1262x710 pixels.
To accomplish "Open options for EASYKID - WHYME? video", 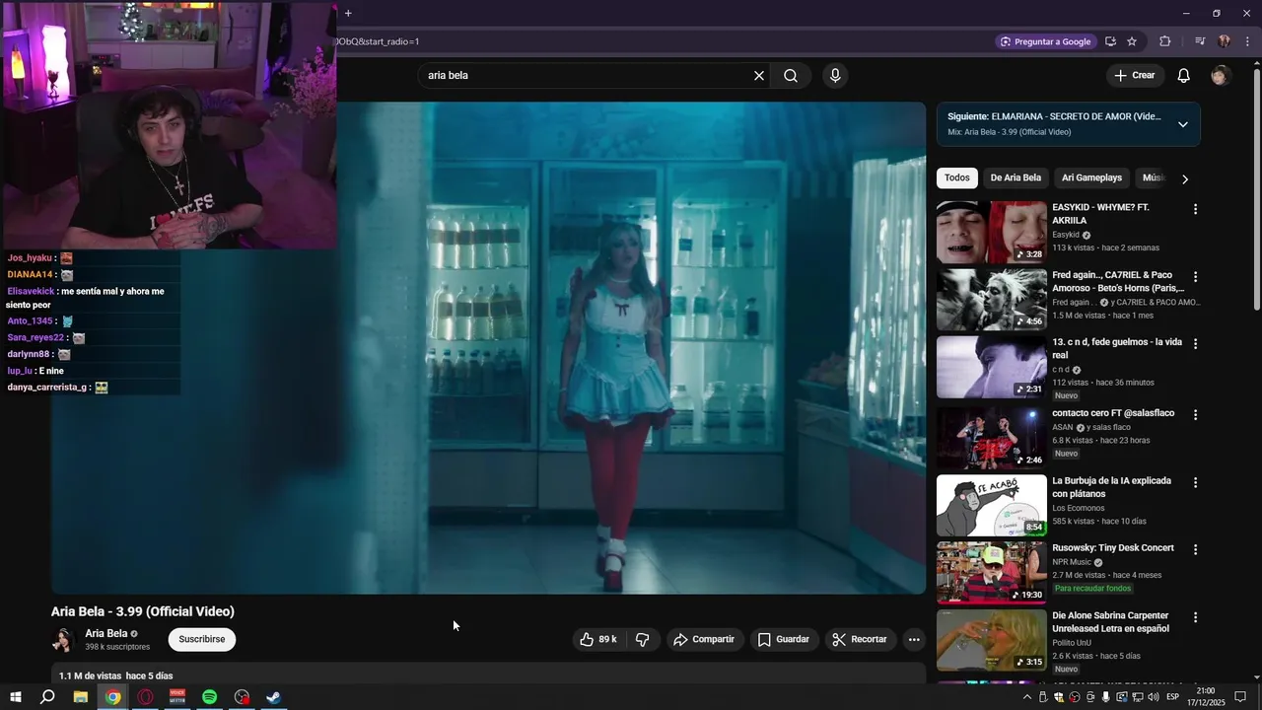I will click(1195, 210).
